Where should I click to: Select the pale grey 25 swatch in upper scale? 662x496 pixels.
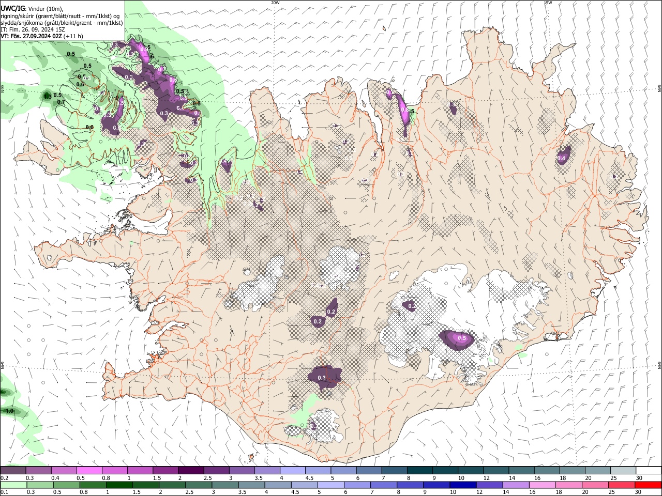[x=623, y=470]
